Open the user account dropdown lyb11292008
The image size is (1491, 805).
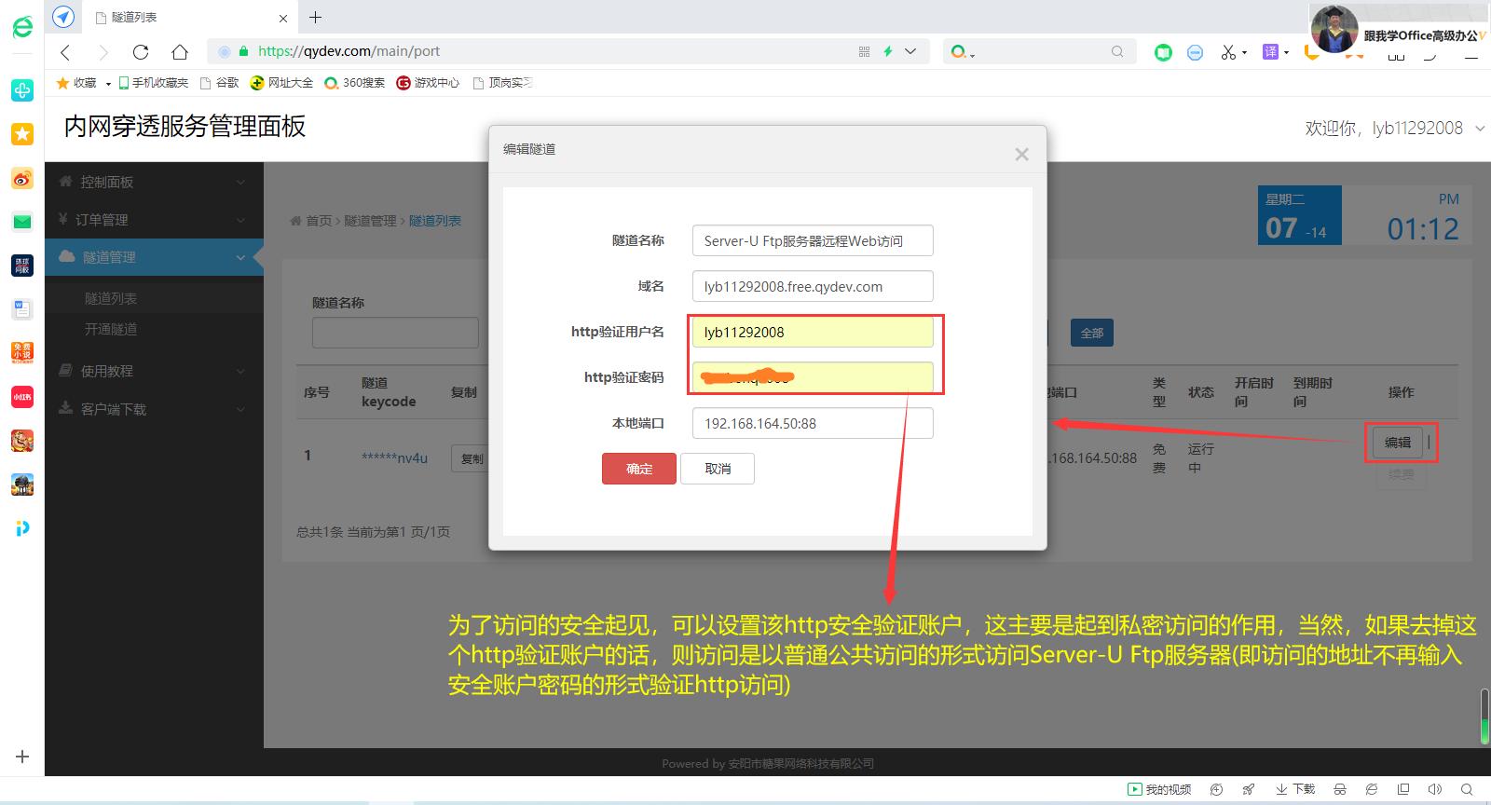click(x=1394, y=129)
